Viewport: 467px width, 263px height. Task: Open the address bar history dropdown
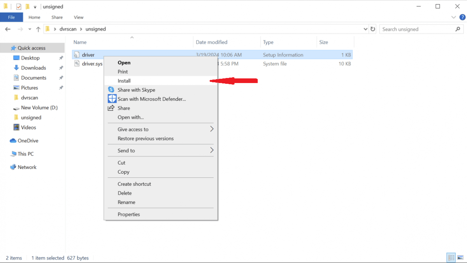(365, 29)
